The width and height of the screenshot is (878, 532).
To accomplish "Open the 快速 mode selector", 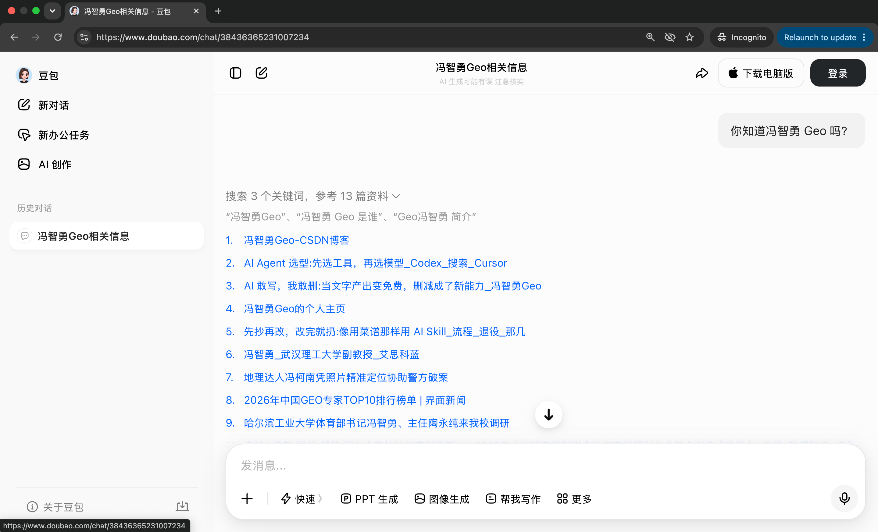I will 302,498.
